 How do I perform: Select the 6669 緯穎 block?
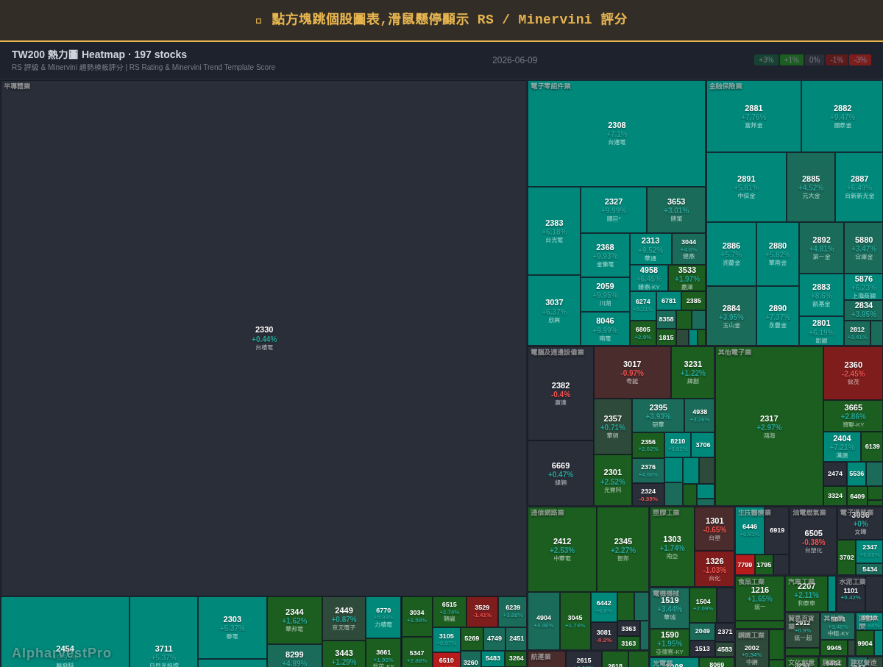pos(561,473)
